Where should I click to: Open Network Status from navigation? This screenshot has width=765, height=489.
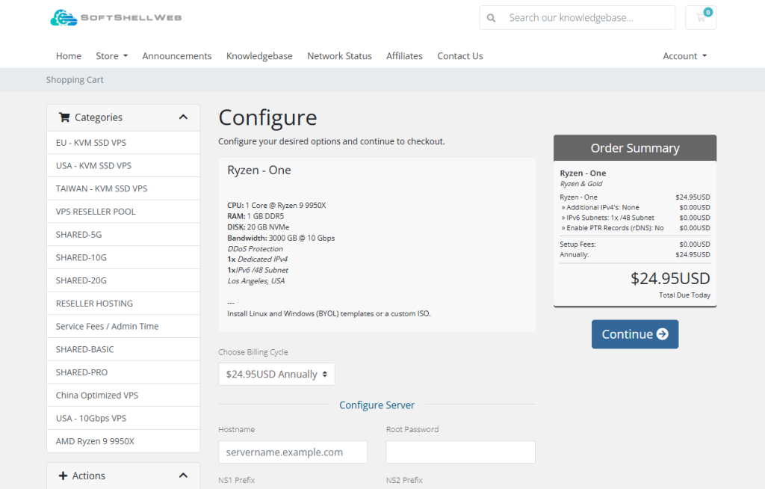pos(339,56)
